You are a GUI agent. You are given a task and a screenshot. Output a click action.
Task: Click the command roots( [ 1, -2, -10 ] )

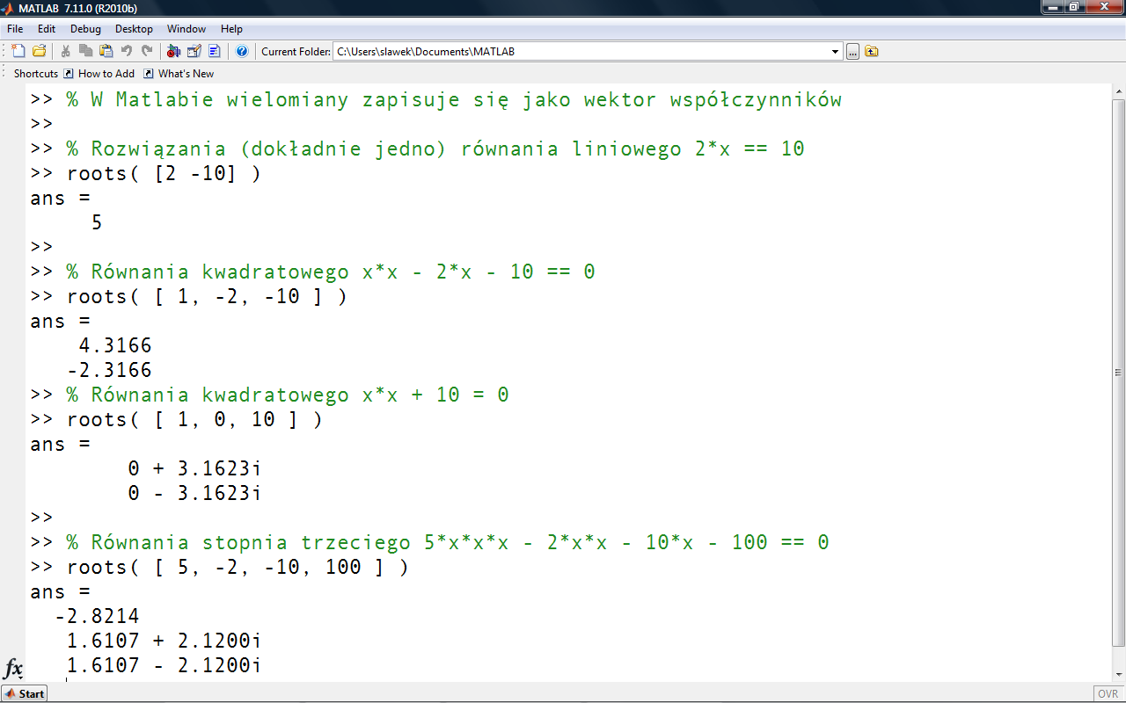pyautogui.click(x=207, y=297)
